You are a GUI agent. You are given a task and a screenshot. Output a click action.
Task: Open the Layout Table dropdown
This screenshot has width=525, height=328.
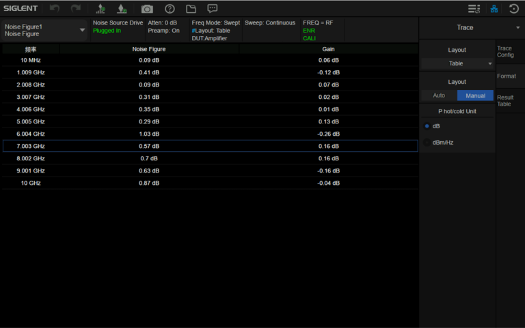point(457,63)
